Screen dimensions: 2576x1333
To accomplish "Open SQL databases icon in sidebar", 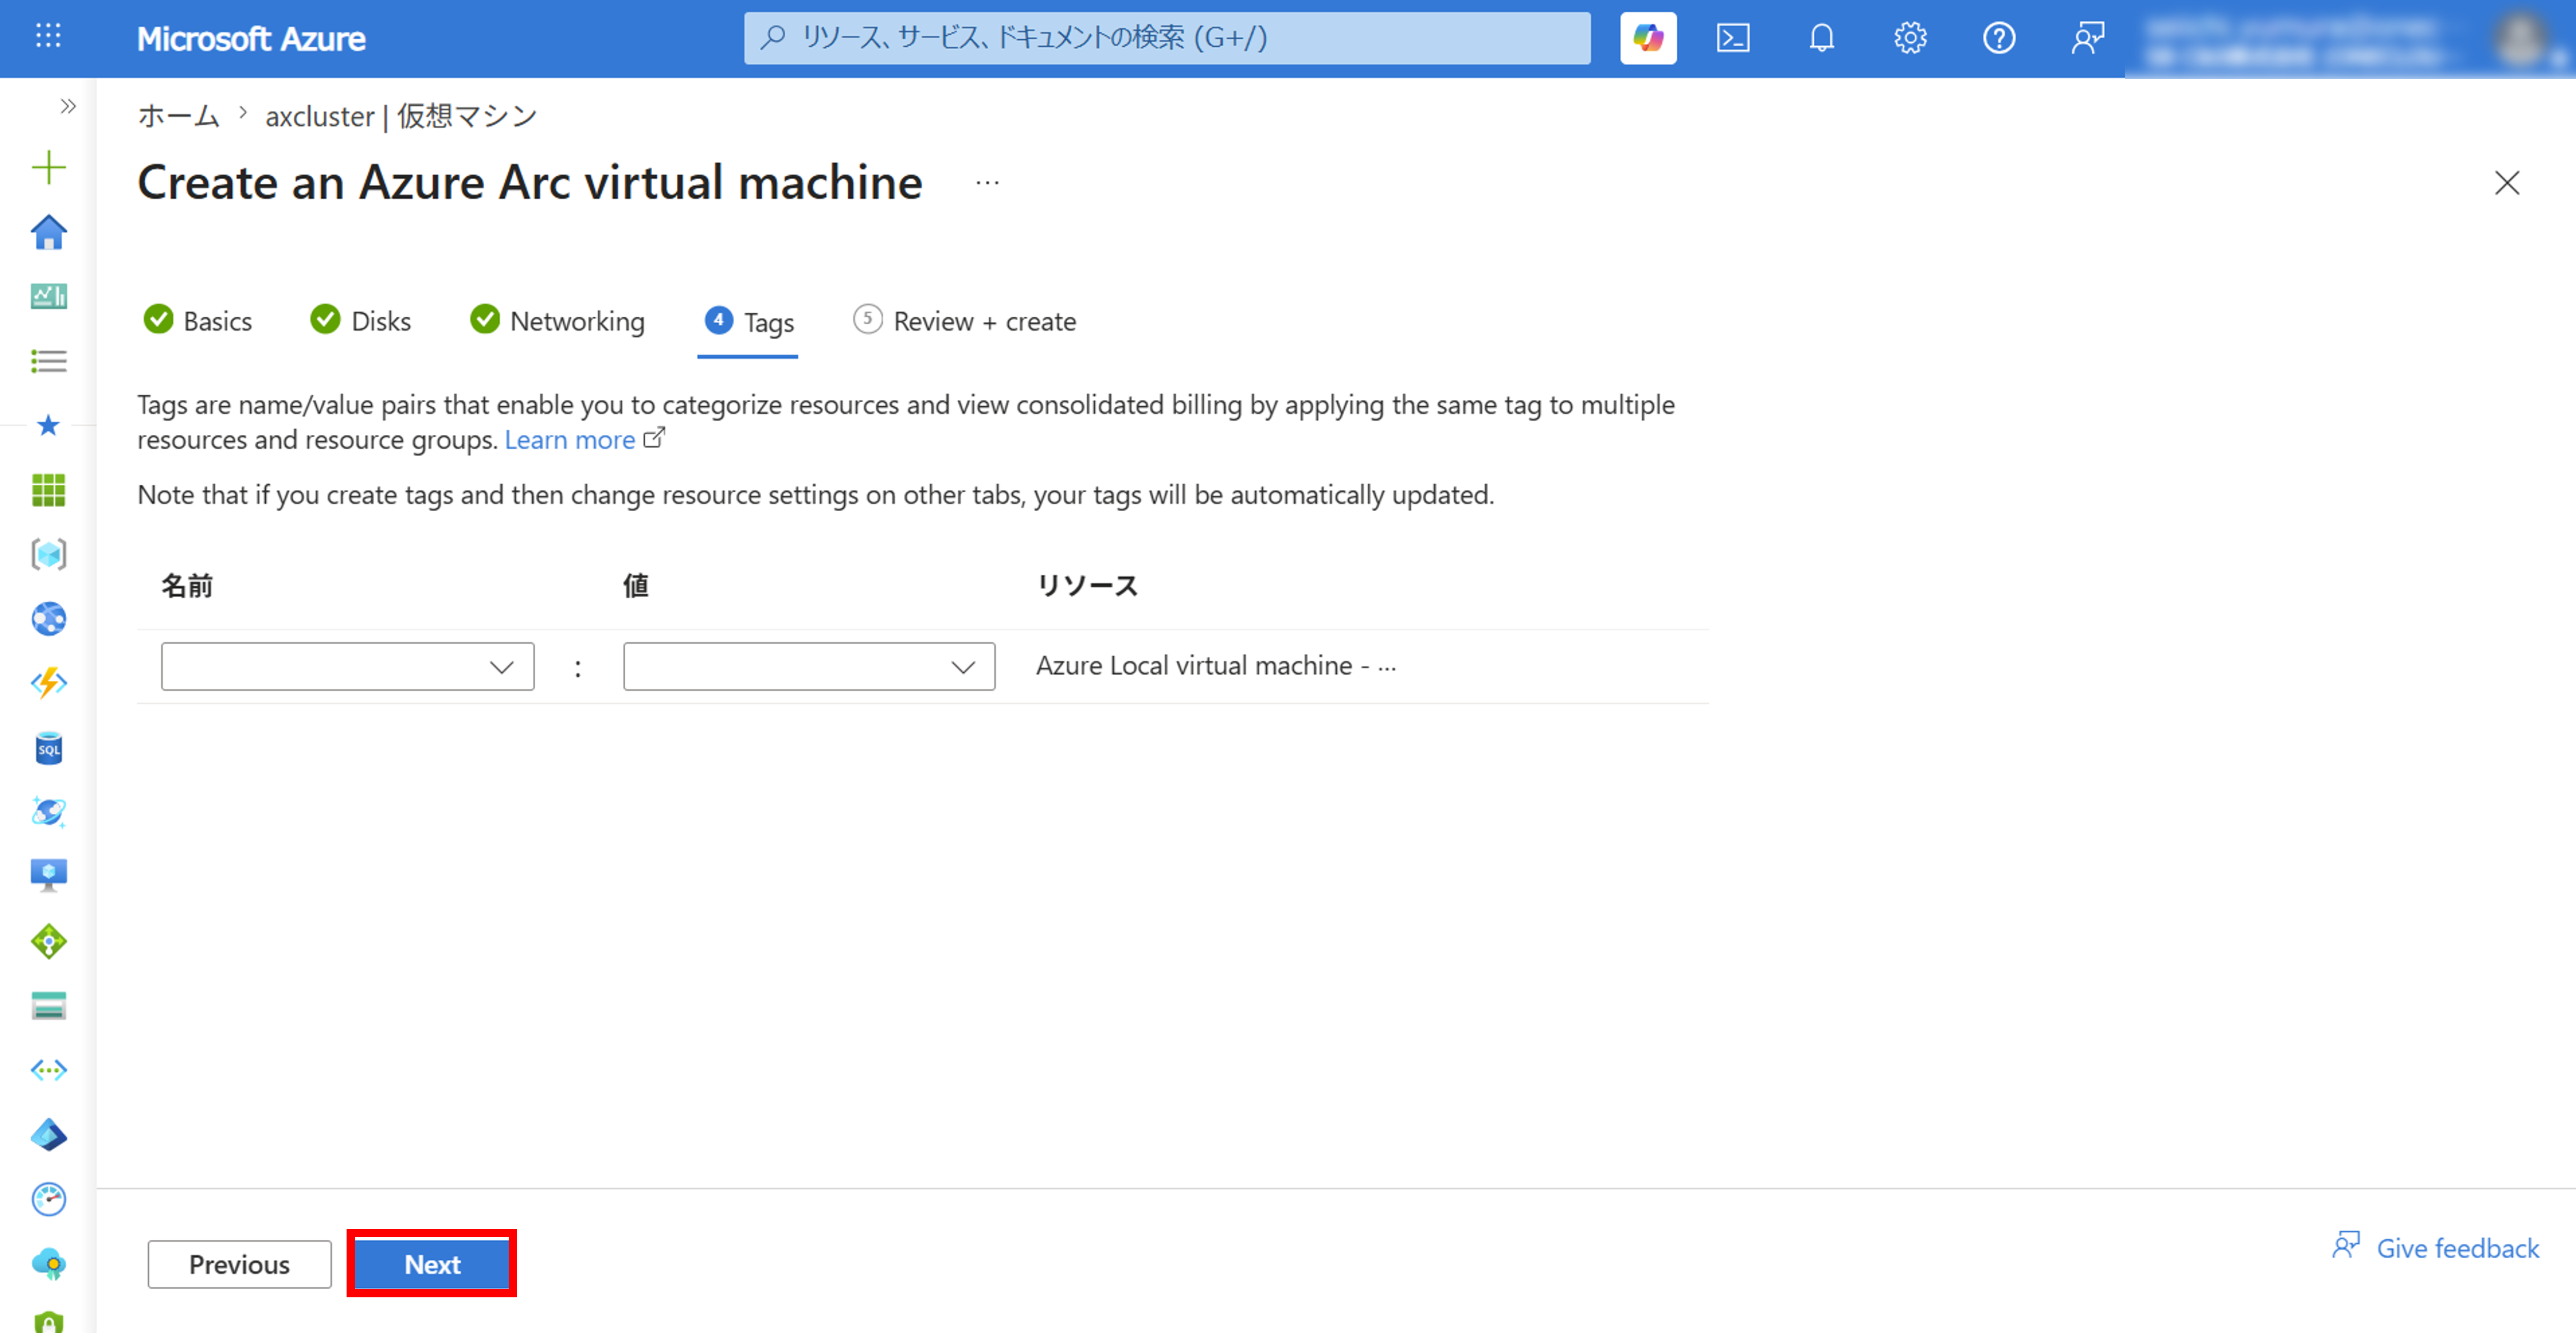I will coord(48,748).
